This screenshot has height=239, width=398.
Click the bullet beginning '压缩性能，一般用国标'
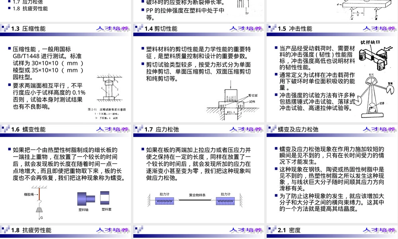(48, 63)
